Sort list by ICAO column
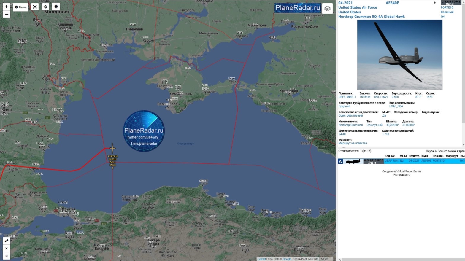 coord(425,156)
